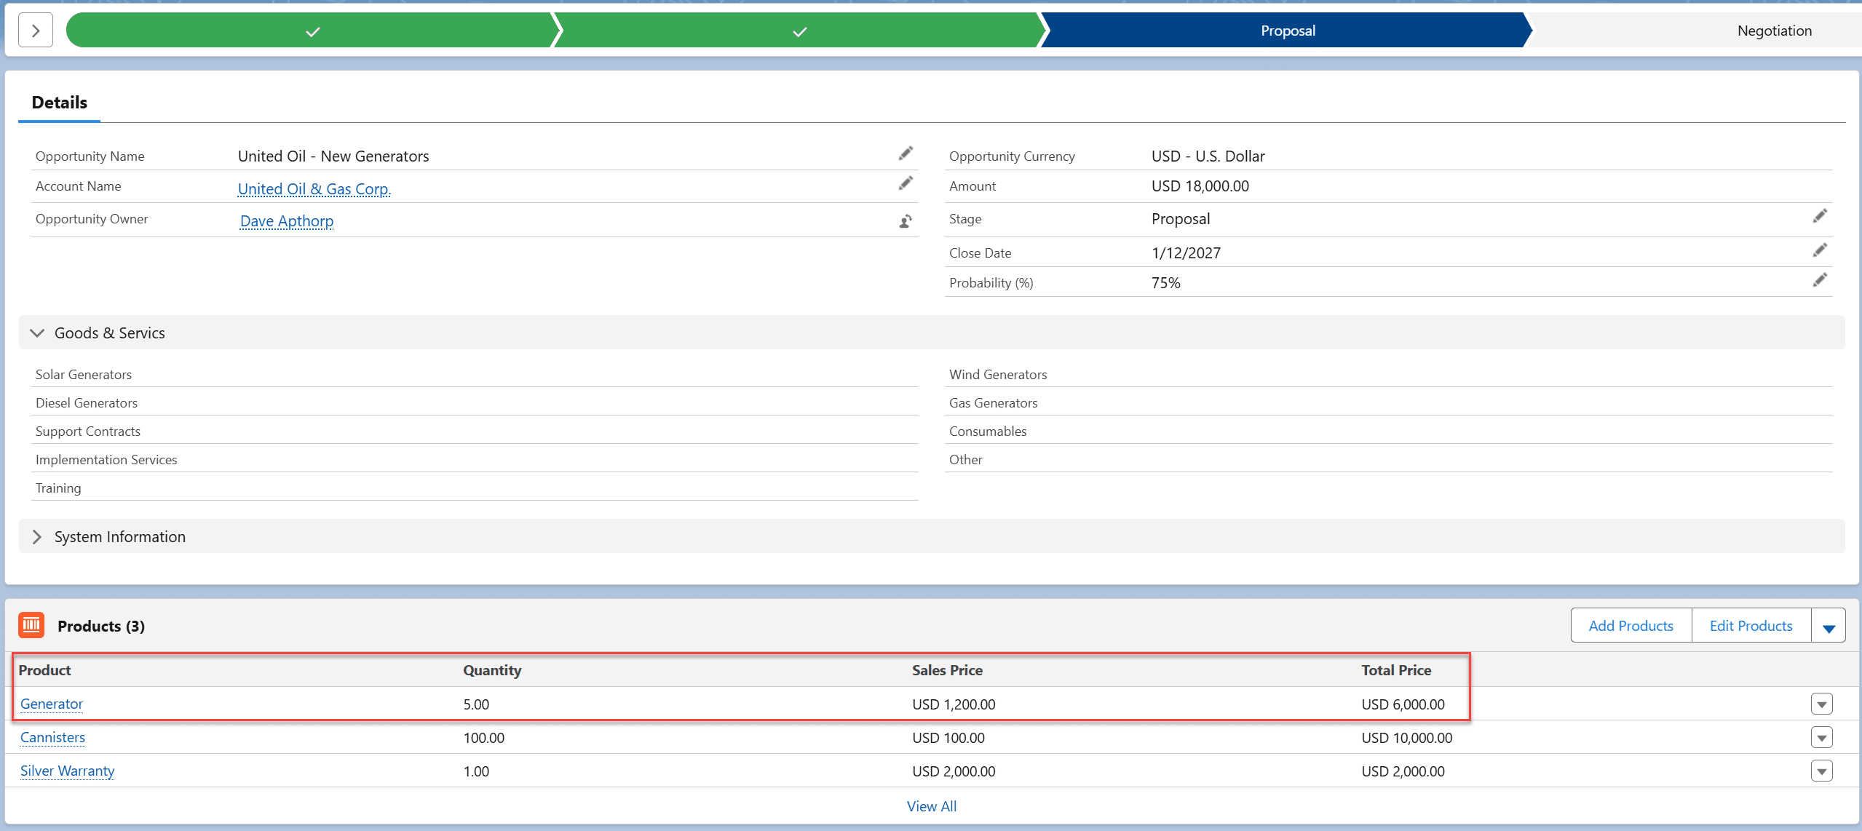Open dropdown next to Edit Products

(x=1829, y=627)
